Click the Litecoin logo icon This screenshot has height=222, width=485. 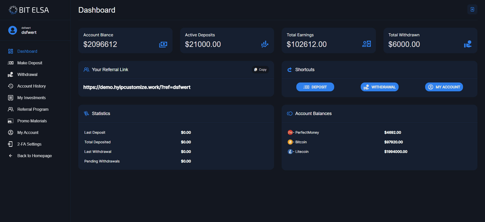click(290, 152)
